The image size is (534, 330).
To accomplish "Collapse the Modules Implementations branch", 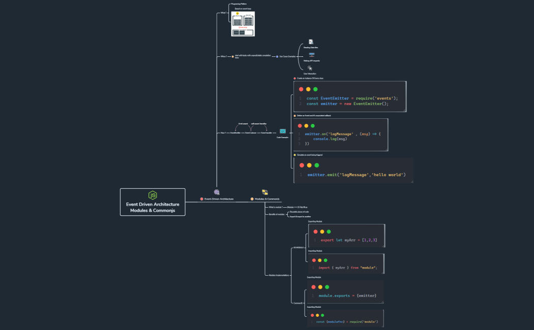I will point(291,276).
